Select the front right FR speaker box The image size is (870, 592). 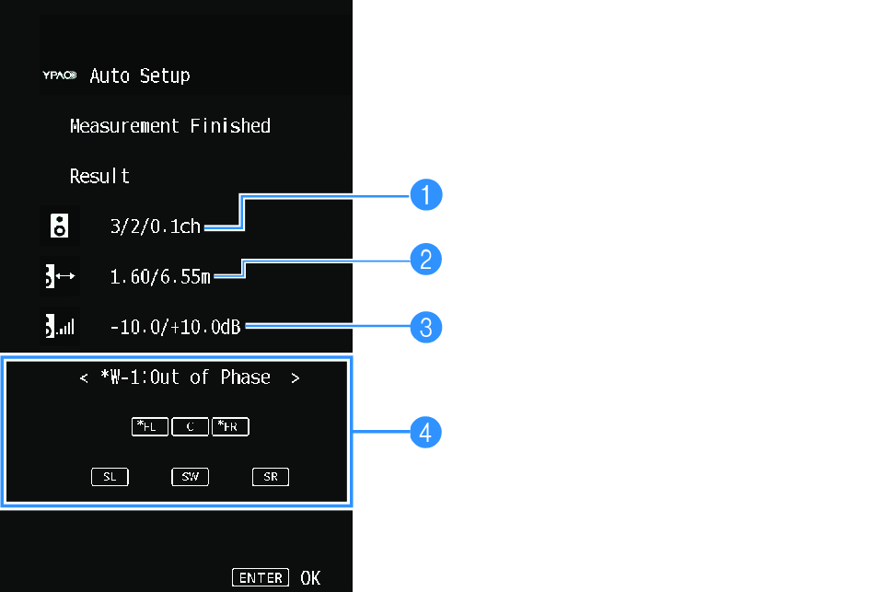230,427
